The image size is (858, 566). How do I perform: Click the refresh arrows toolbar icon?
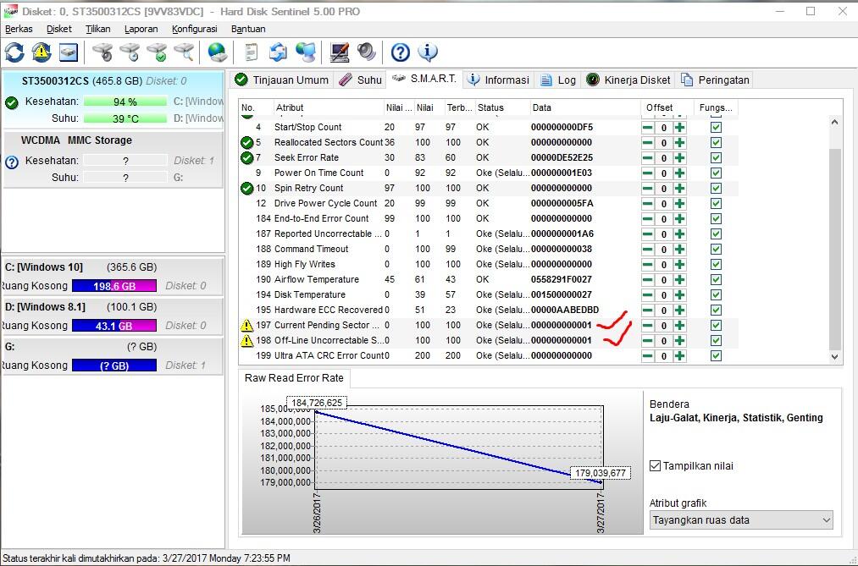14,52
